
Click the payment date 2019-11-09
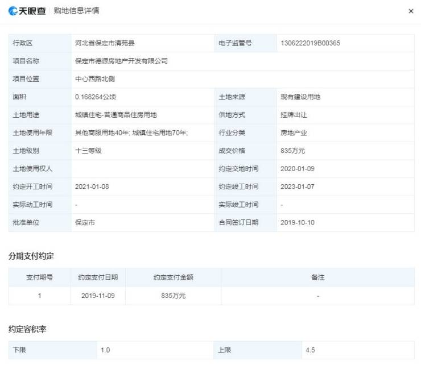coord(98,296)
